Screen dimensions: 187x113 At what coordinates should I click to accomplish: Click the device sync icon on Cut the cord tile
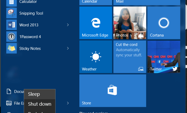pyautogui.click(x=141, y=69)
